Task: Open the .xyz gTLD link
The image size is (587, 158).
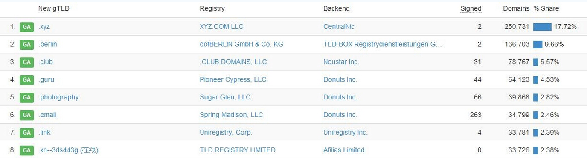Action: point(44,27)
